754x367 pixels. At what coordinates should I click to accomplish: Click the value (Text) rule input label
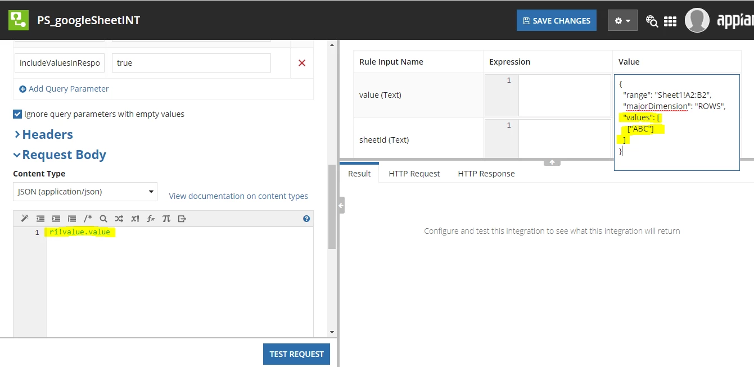tap(380, 95)
